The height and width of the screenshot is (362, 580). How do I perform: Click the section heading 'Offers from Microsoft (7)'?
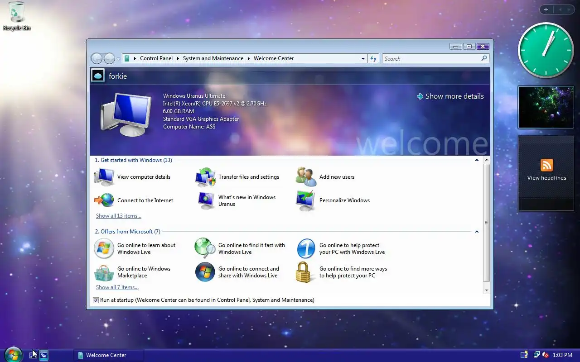[x=127, y=232]
